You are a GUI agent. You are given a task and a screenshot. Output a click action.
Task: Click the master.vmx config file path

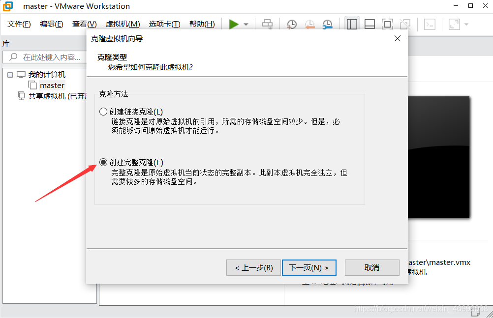click(x=439, y=262)
